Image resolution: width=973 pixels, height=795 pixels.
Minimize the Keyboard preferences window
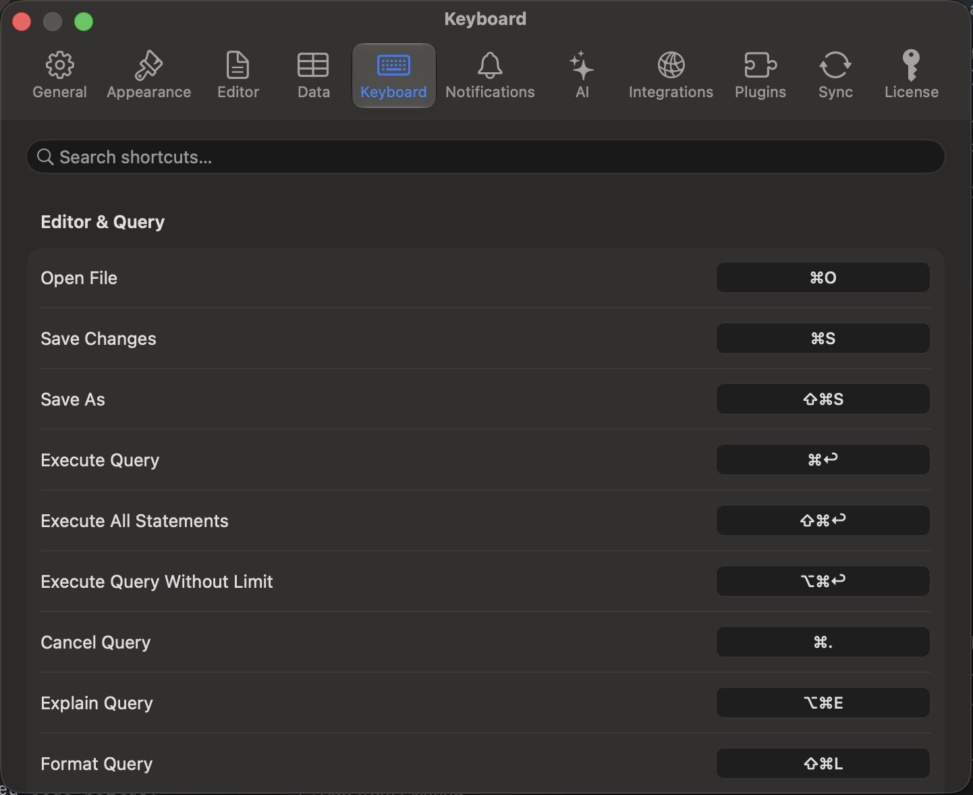(x=53, y=22)
